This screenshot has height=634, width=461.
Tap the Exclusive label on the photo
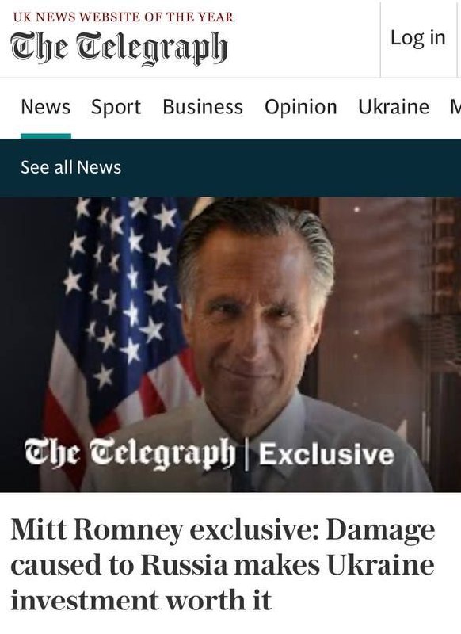coord(326,453)
